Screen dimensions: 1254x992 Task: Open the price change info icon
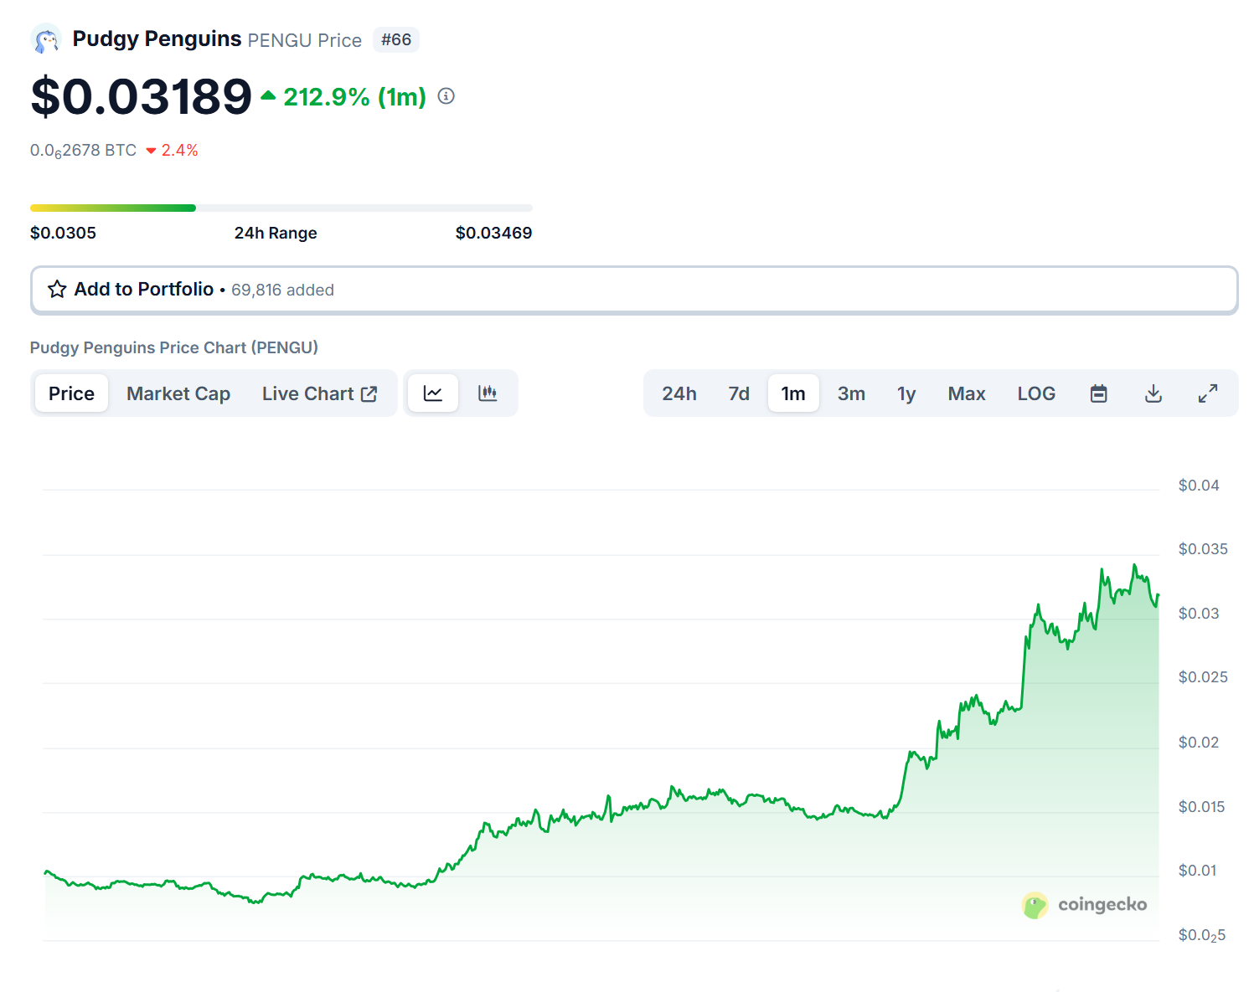pyautogui.click(x=446, y=96)
